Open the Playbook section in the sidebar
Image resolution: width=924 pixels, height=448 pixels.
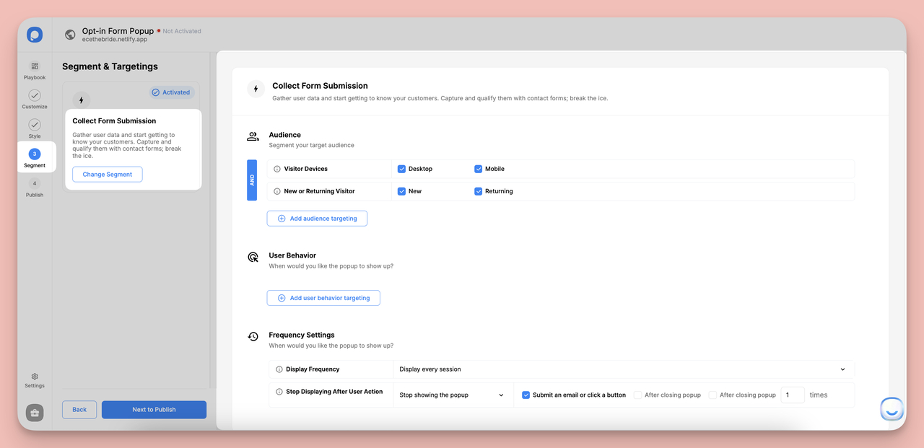tap(34, 69)
